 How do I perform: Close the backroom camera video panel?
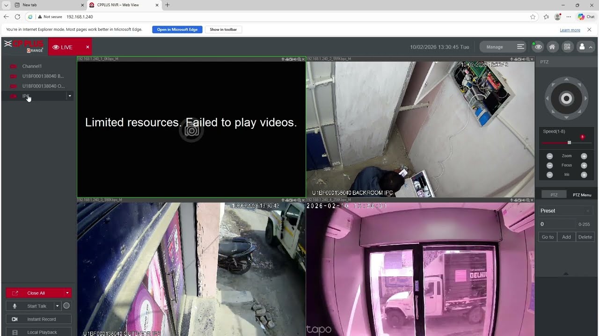(x=532, y=59)
